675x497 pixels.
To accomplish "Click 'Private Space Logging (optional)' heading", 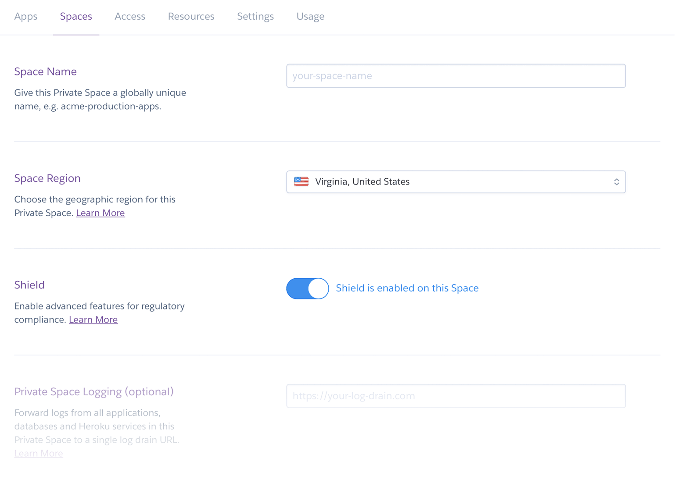I will [94, 392].
